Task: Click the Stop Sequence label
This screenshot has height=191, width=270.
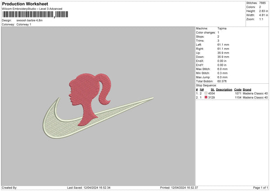Action: (206, 85)
